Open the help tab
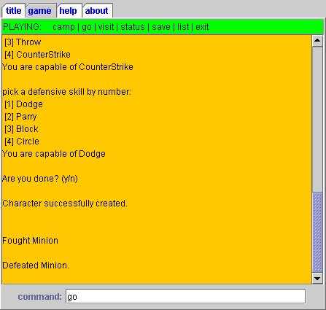This screenshot has height=310, width=326. (69, 11)
